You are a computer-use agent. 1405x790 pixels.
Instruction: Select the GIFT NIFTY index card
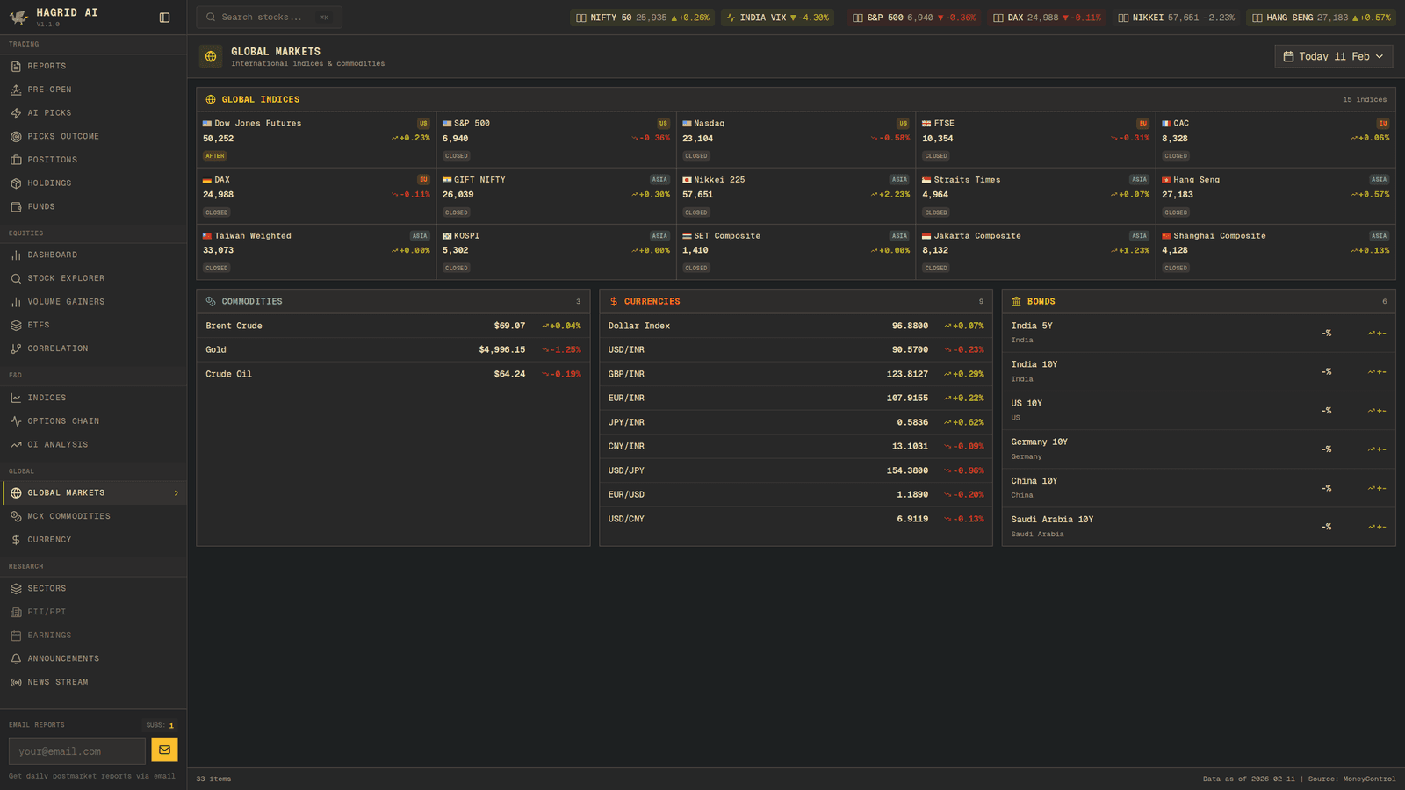click(556, 196)
